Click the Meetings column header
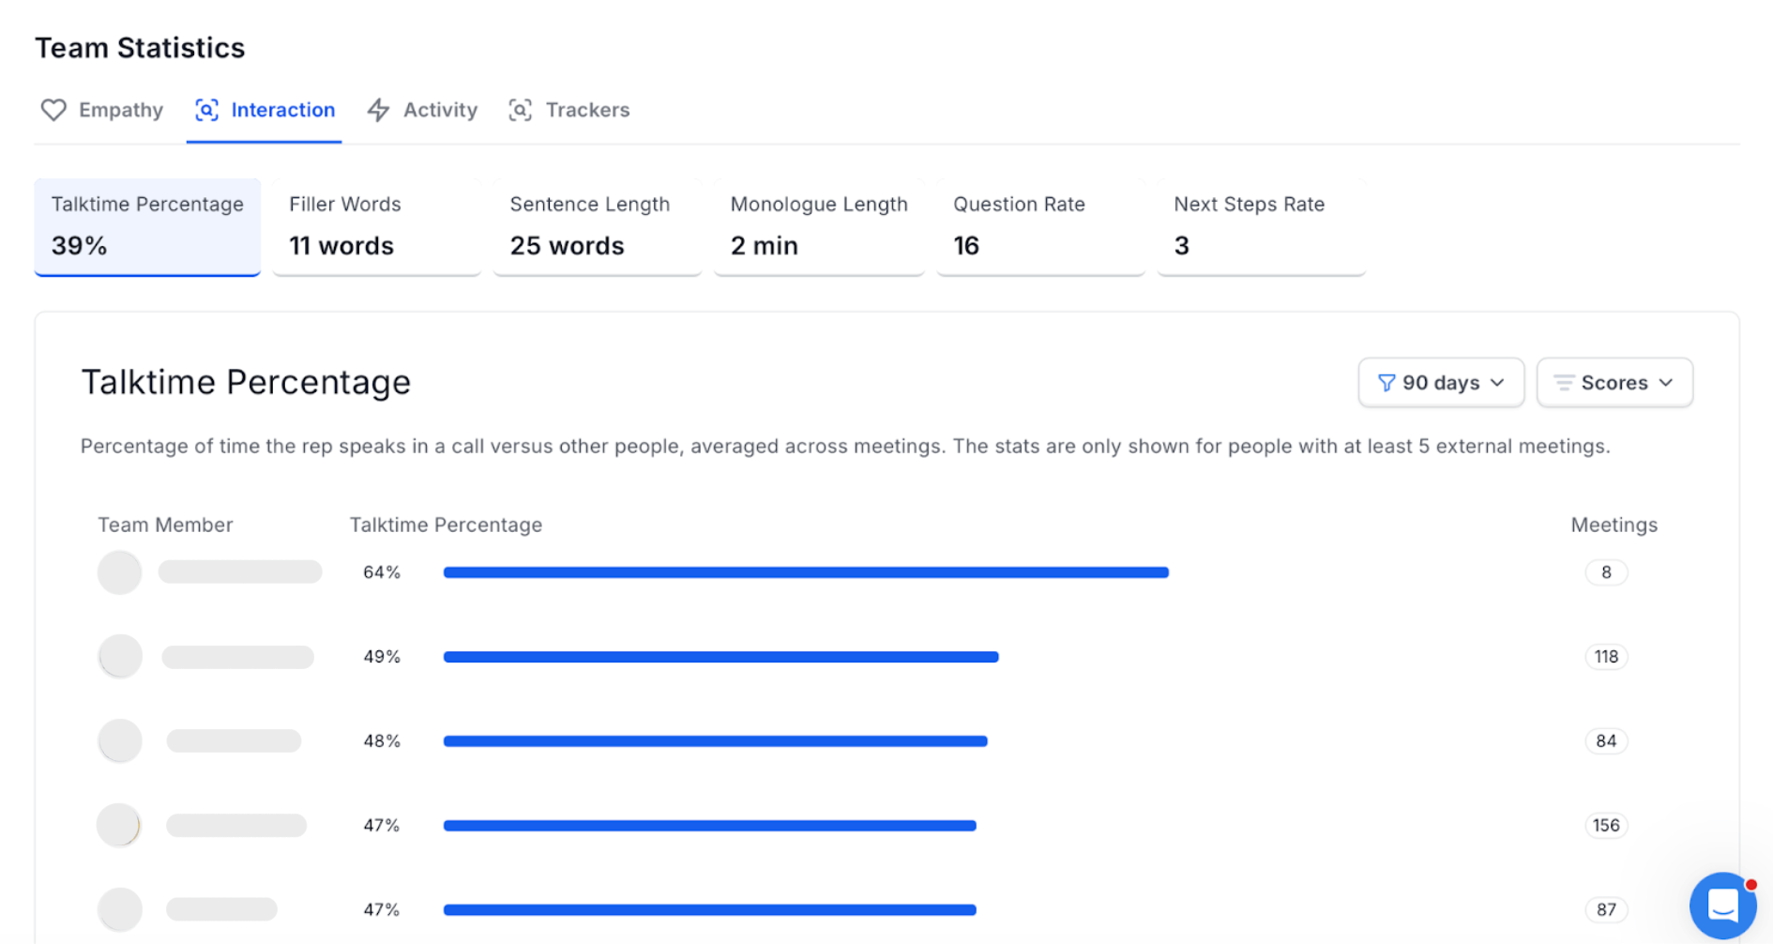Screen dimensions: 1773x944 coord(1614,525)
